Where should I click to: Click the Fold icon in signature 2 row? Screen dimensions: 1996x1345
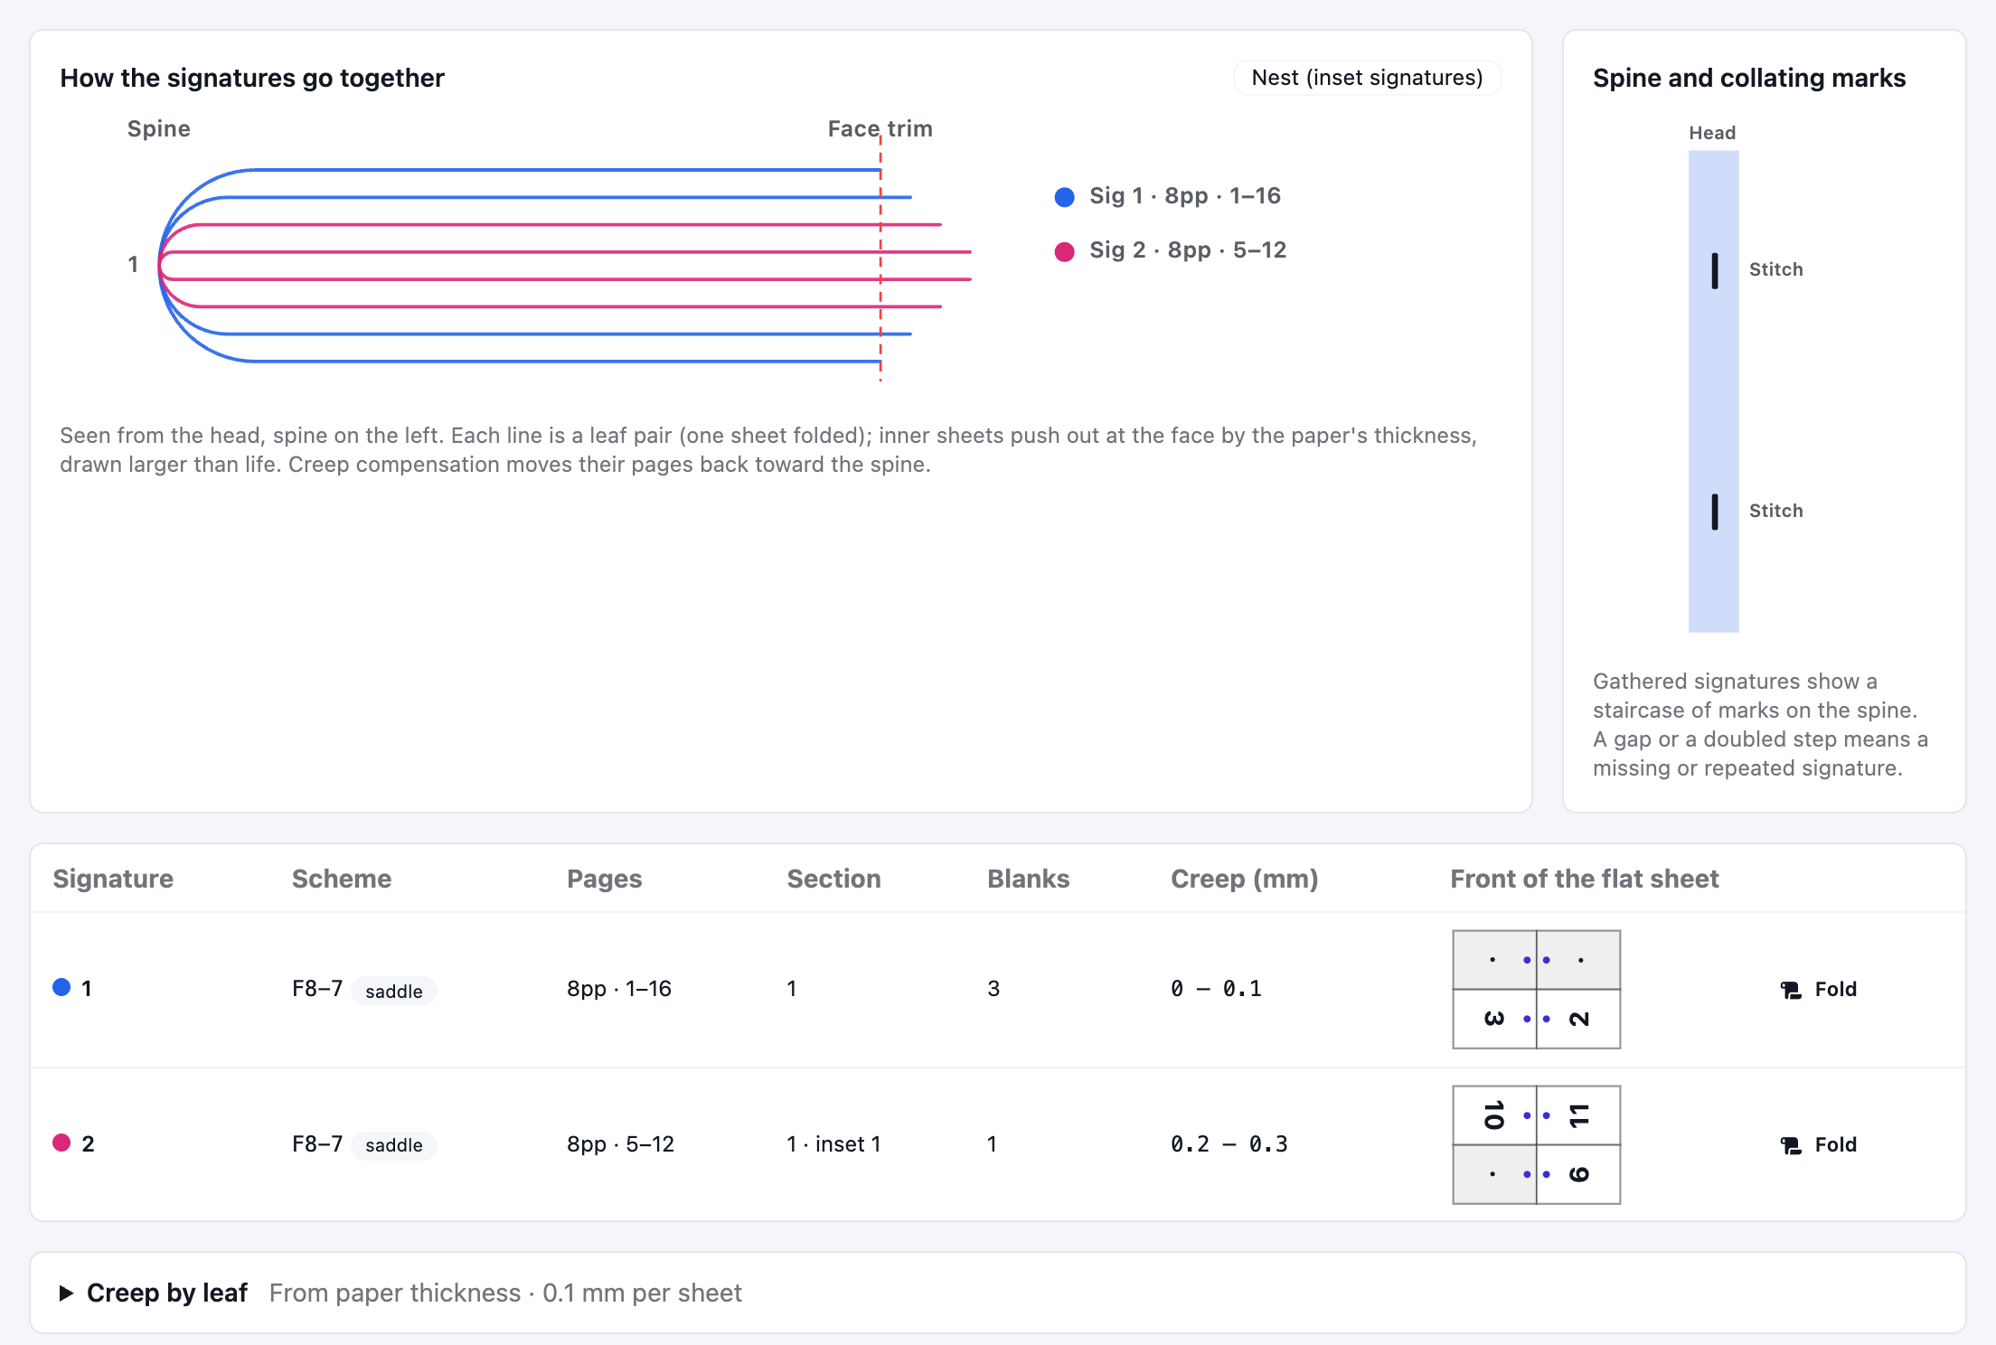click(x=1791, y=1145)
